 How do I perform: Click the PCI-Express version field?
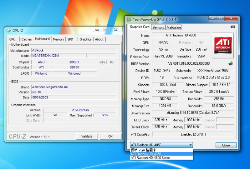tap(80, 110)
